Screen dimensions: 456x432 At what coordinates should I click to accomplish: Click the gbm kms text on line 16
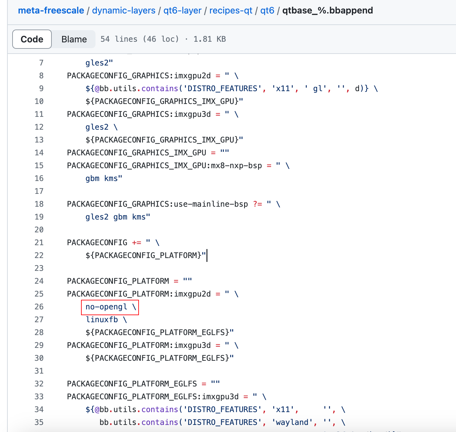[104, 178]
